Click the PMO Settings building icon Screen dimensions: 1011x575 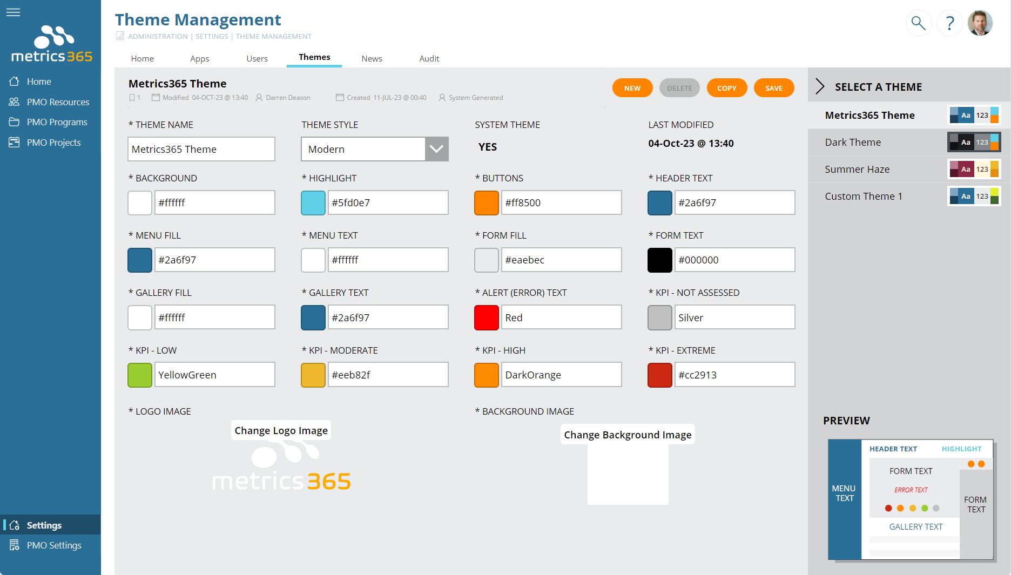click(x=15, y=545)
